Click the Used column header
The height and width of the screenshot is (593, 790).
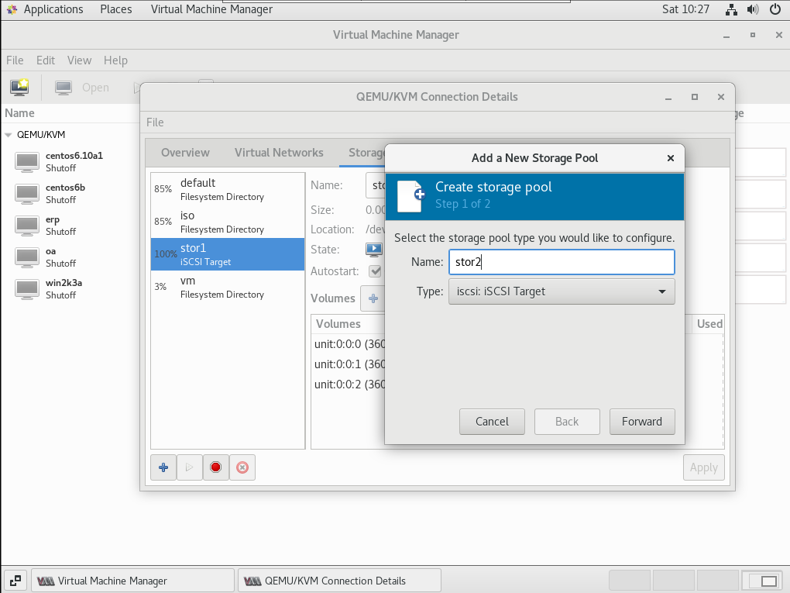click(x=709, y=324)
